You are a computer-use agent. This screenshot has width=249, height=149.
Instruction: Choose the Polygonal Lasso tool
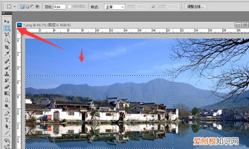coord(7,34)
